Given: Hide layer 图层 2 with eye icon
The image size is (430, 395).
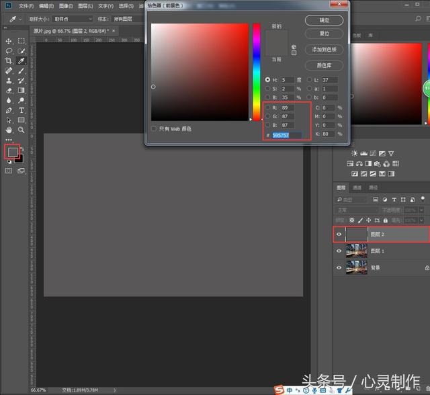Looking at the screenshot, I should [339, 234].
